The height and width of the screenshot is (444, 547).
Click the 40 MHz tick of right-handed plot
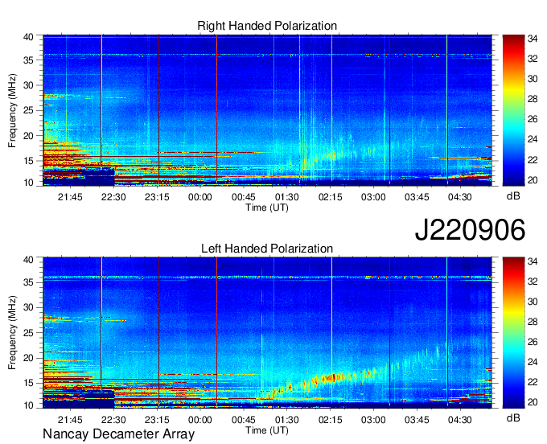tap(29, 37)
